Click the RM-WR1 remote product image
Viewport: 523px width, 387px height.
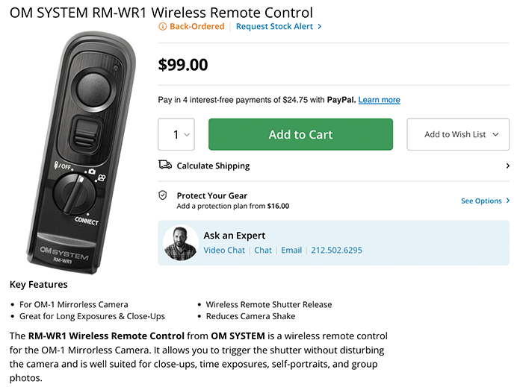click(84, 149)
